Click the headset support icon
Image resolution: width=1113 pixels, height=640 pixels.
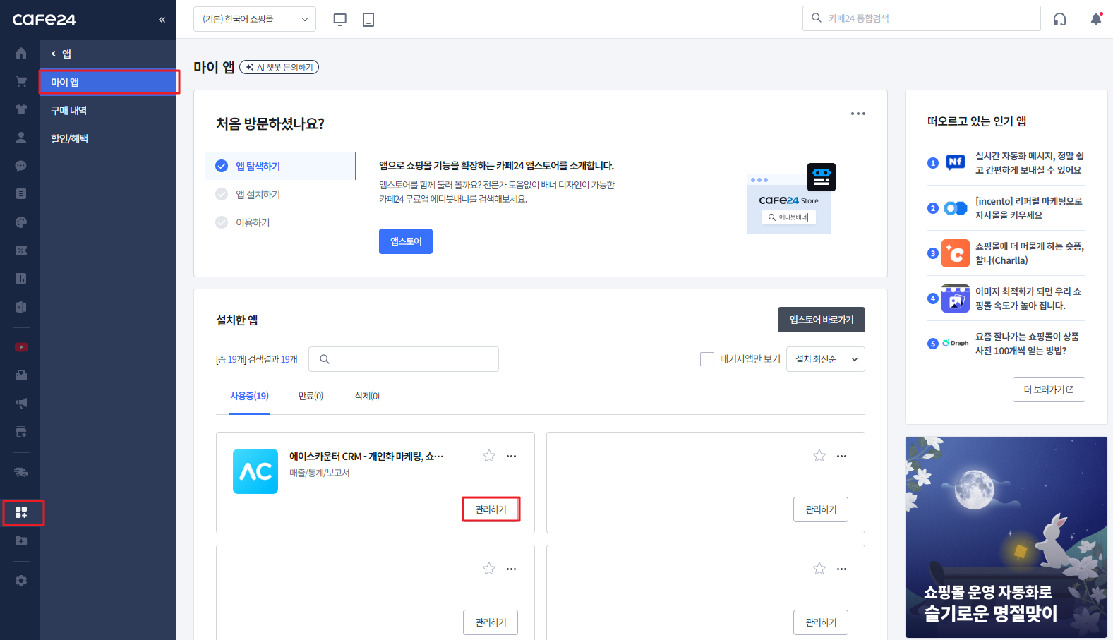(x=1059, y=19)
